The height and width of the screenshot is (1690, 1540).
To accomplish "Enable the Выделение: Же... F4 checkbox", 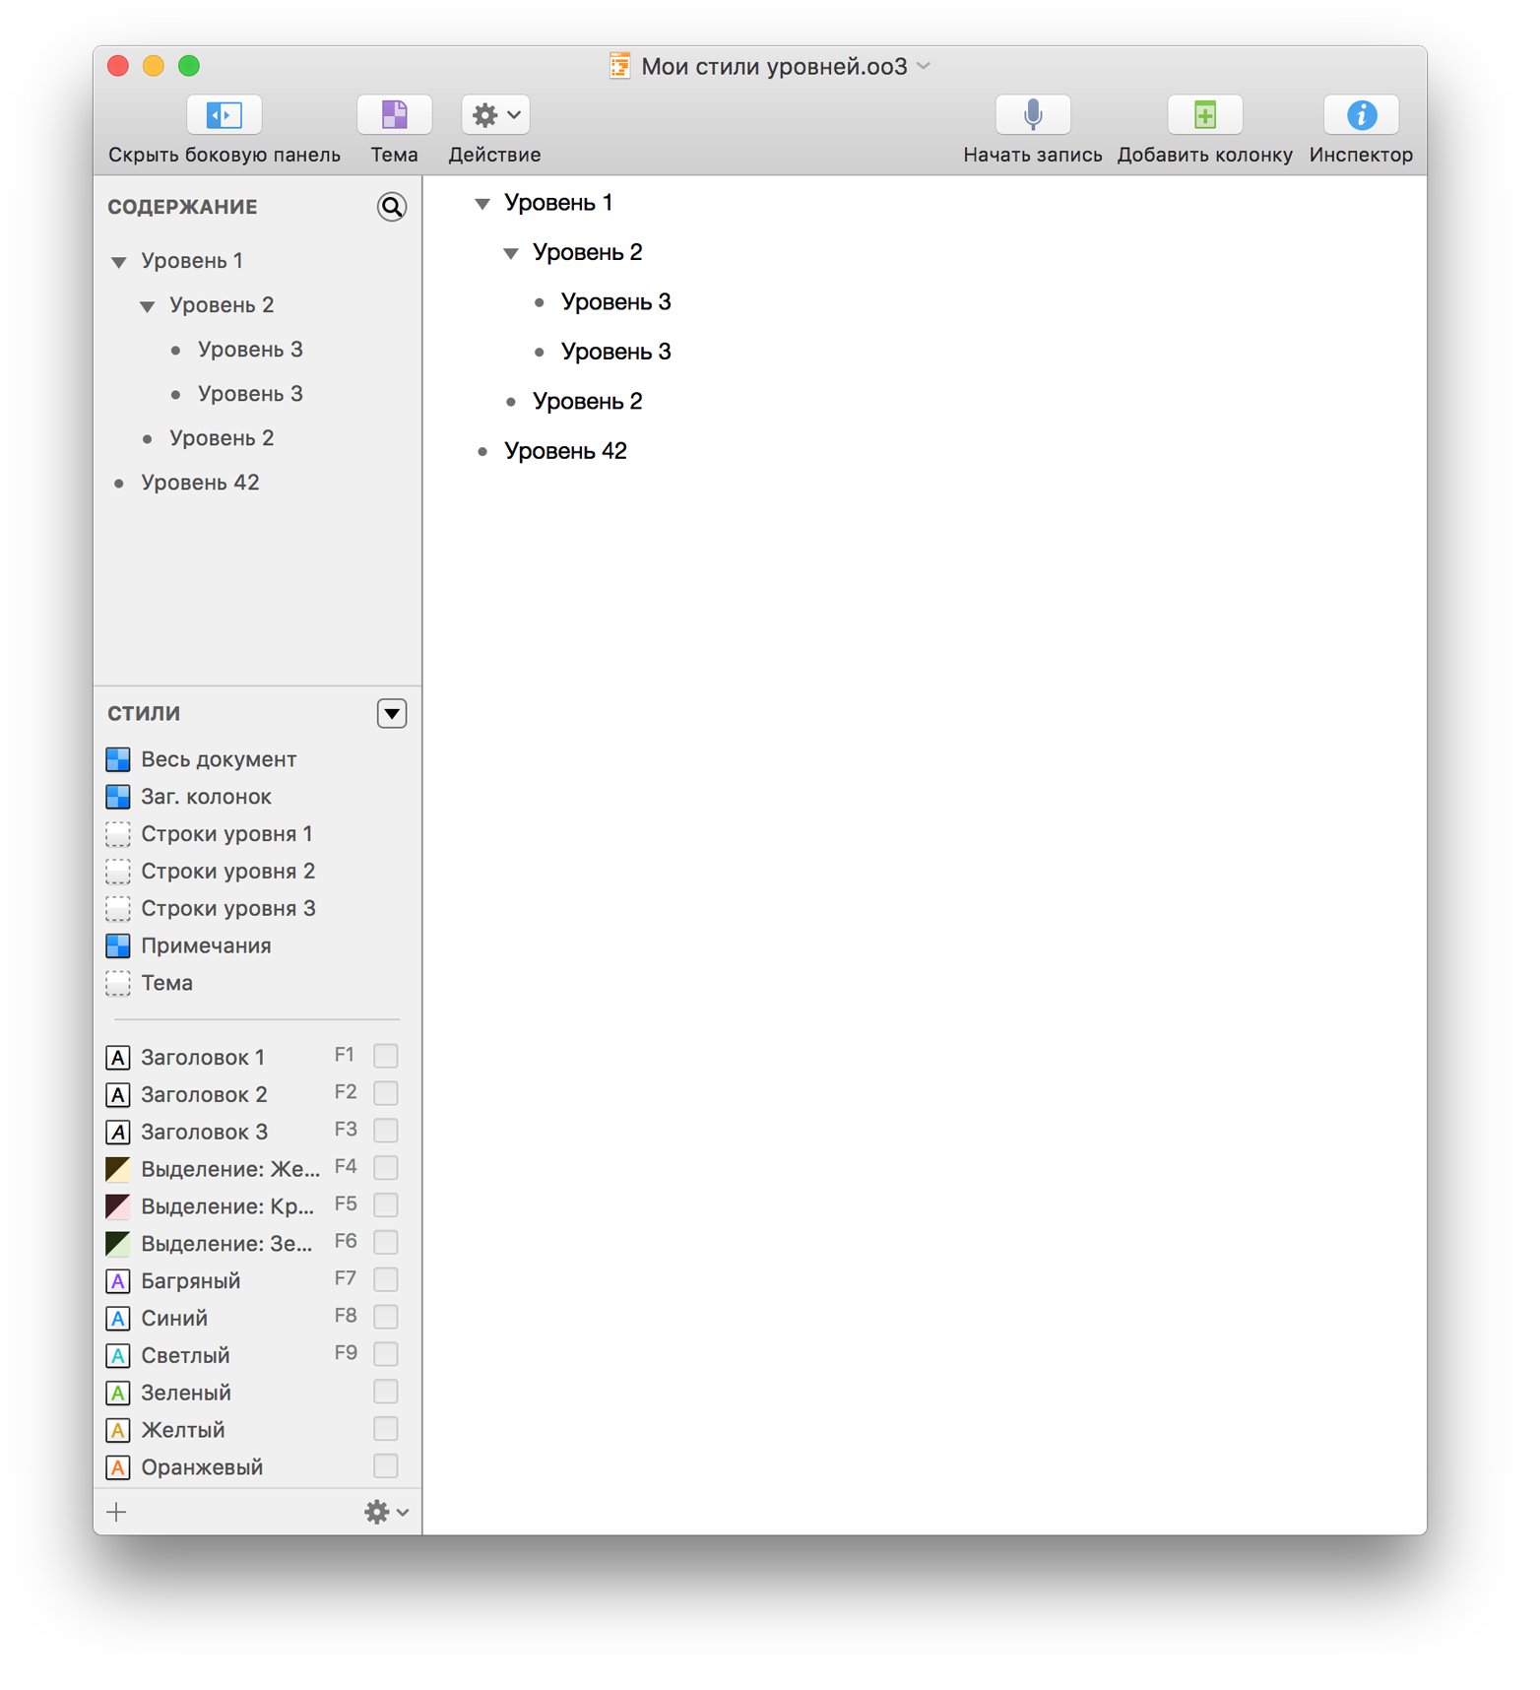I will coord(386,1168).
